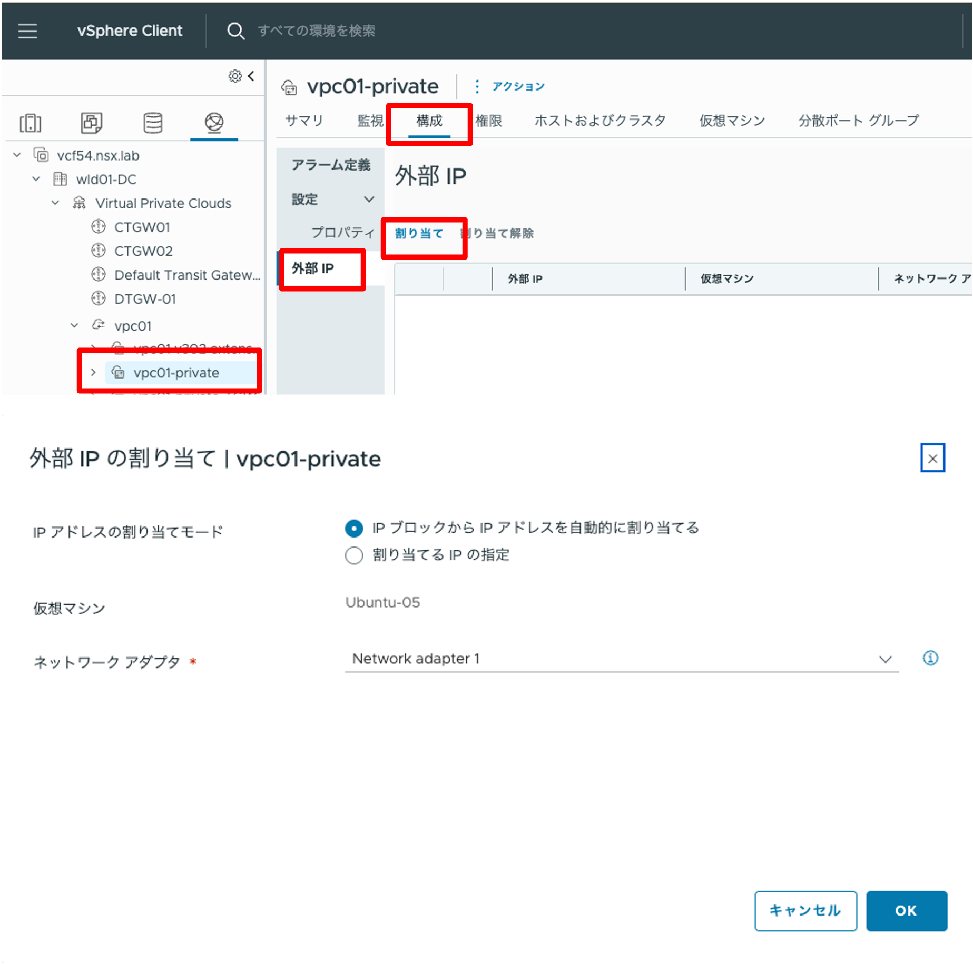Open the Network adapter 1 dropdown
973x965 pixels.
622,659
